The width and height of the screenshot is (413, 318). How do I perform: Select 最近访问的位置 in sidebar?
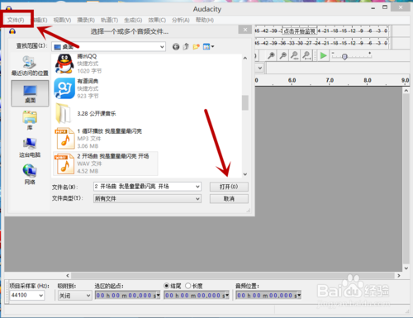pos(30,66)
